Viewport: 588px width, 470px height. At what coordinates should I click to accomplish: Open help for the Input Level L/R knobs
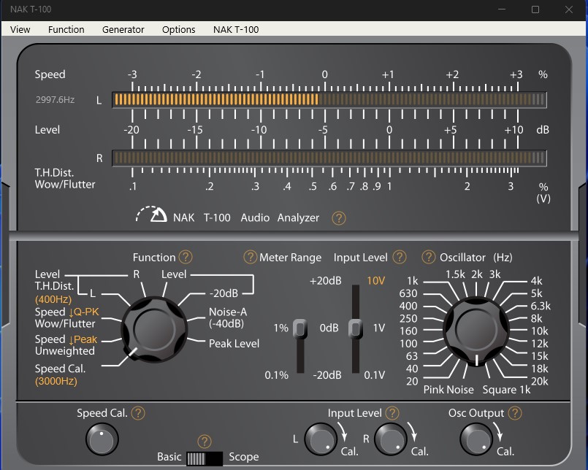tap(392, 413)
